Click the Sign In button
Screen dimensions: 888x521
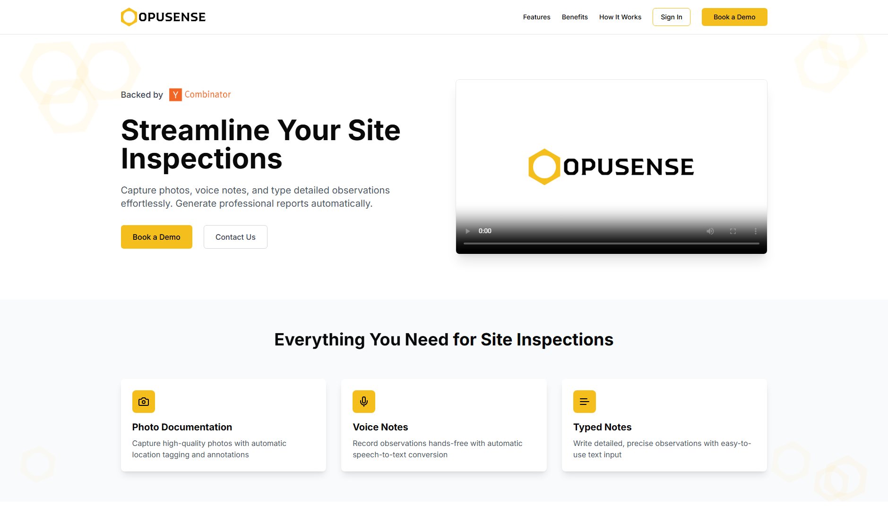coord(671,17)
